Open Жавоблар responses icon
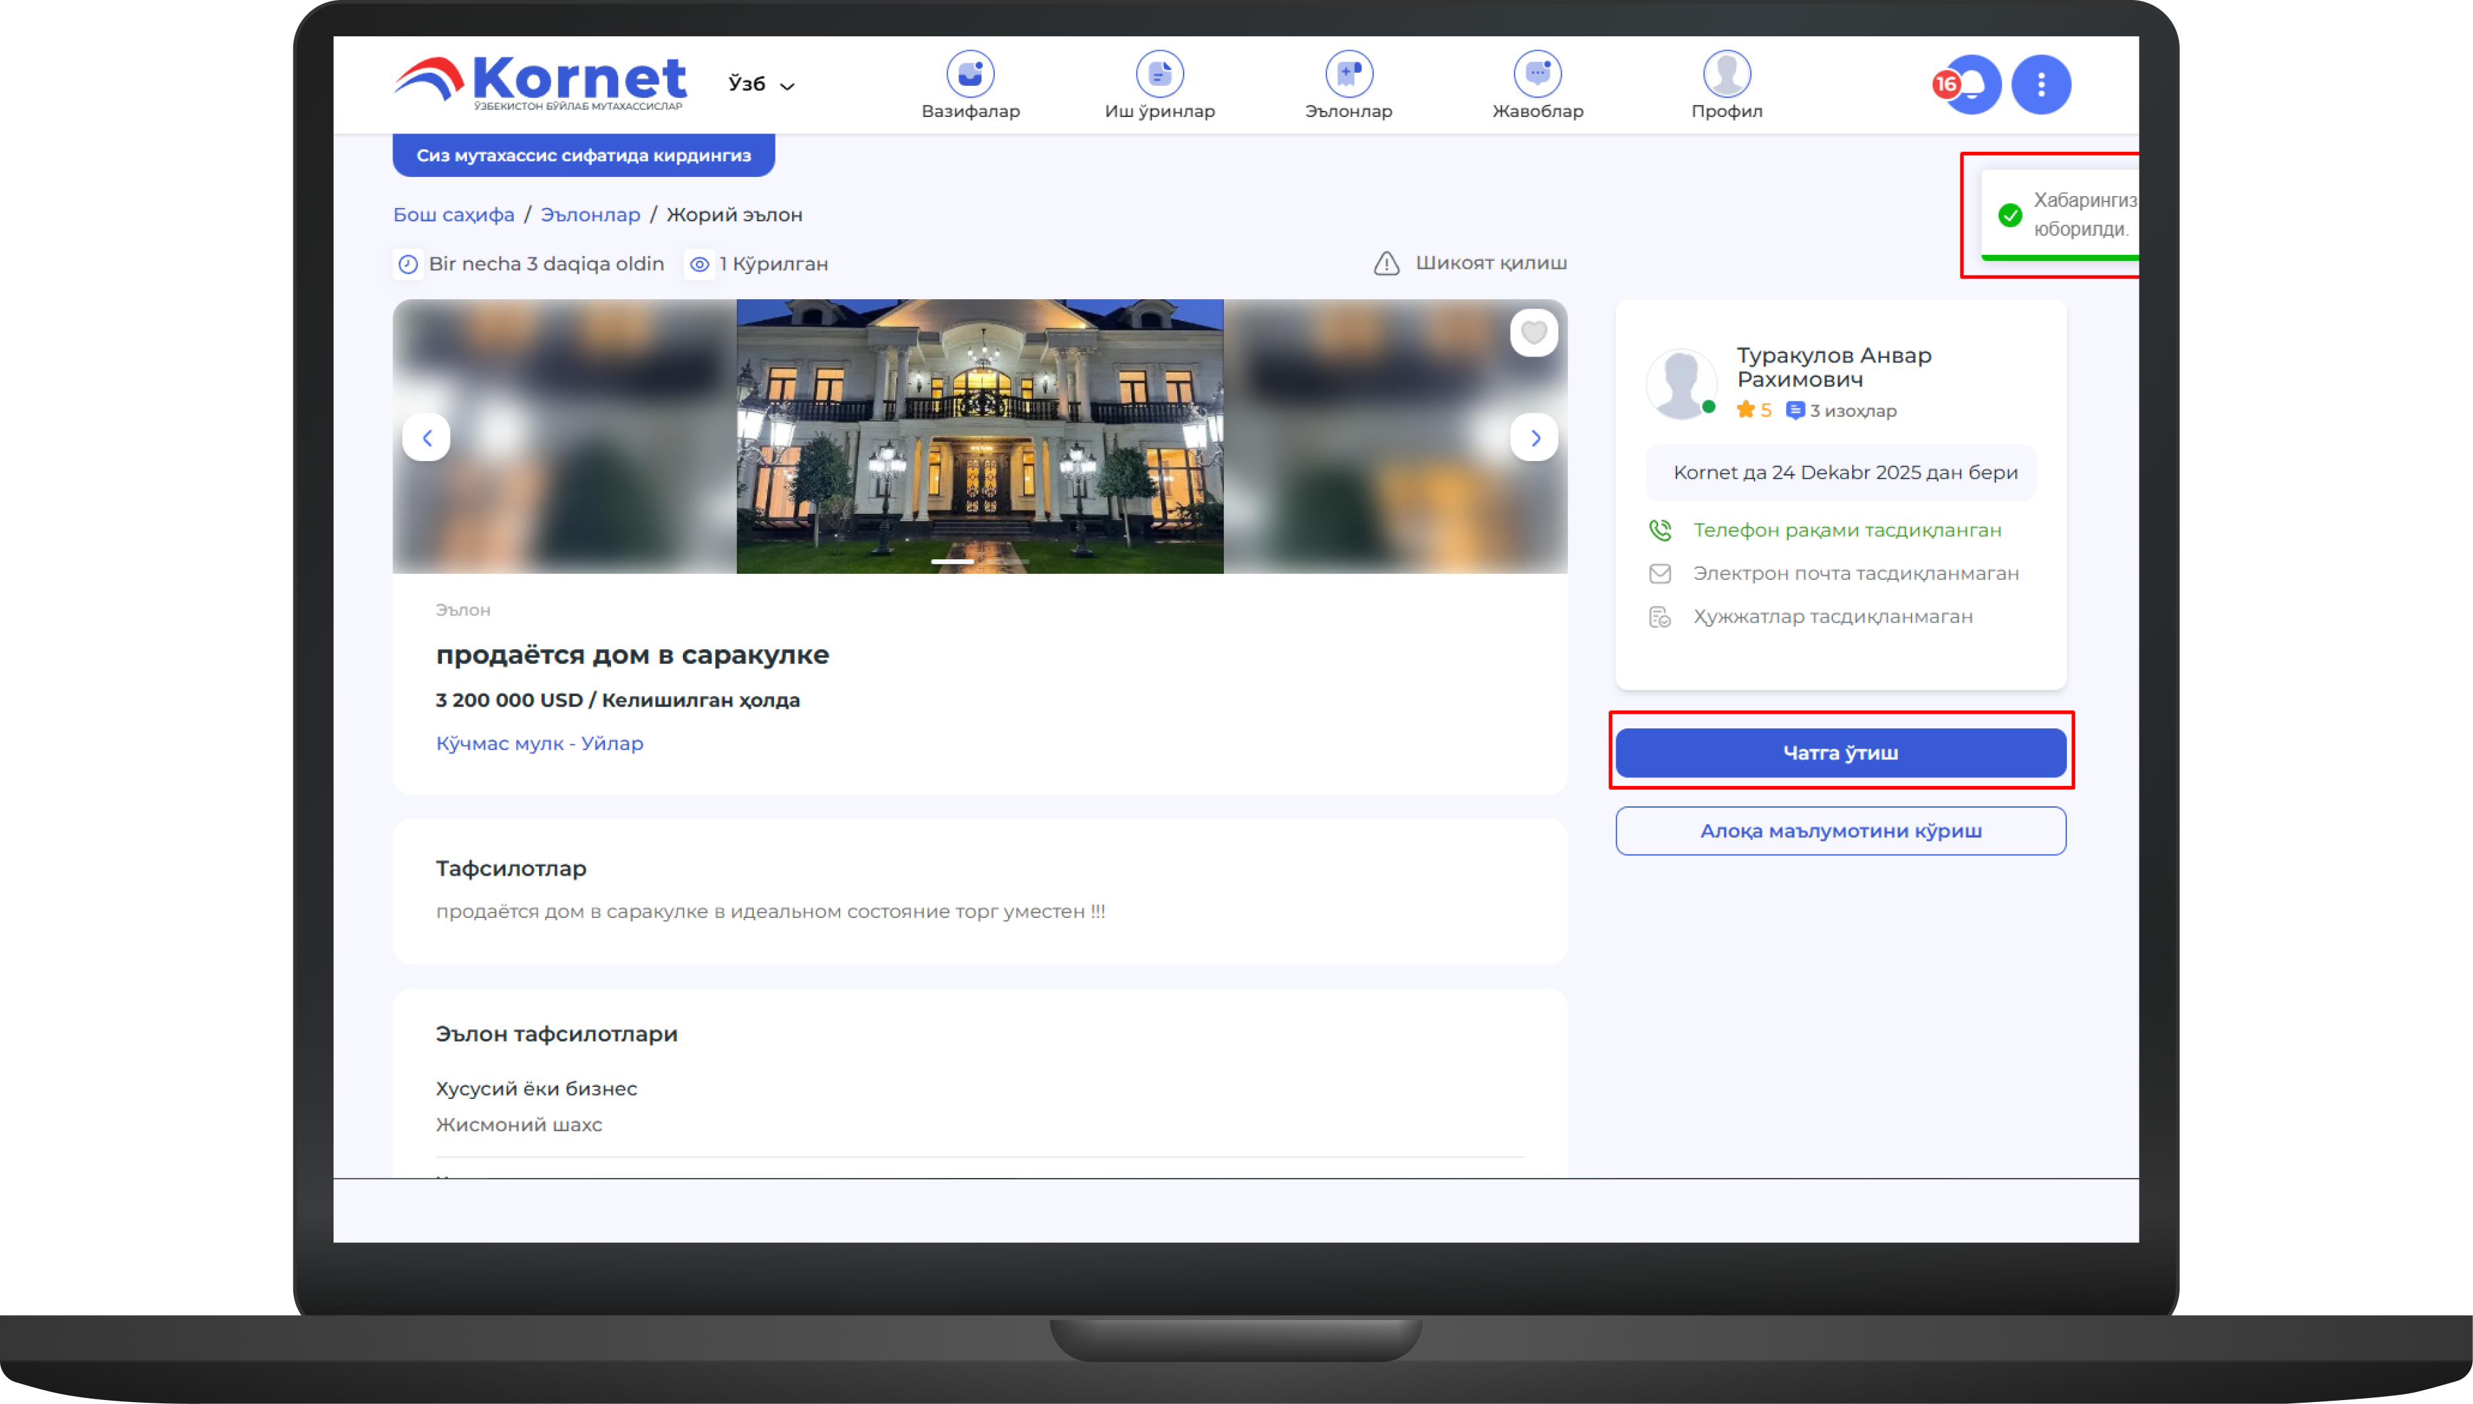The height and width of the screenshot is (1404, 2473). click(x=1538, y=74)
